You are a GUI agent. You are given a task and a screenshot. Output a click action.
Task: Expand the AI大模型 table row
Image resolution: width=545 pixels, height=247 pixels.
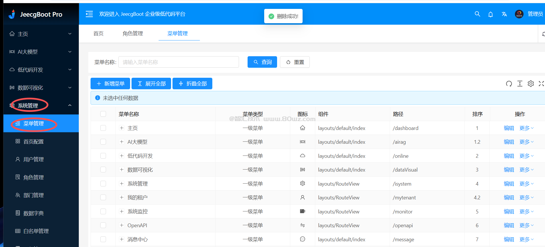point(122,142)
